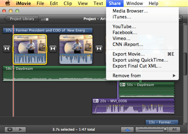Open gear menu on 20s MVI_0006 clip
Image resolution: width=188 pixels, height=134 pixels.
tap(96, 101)
